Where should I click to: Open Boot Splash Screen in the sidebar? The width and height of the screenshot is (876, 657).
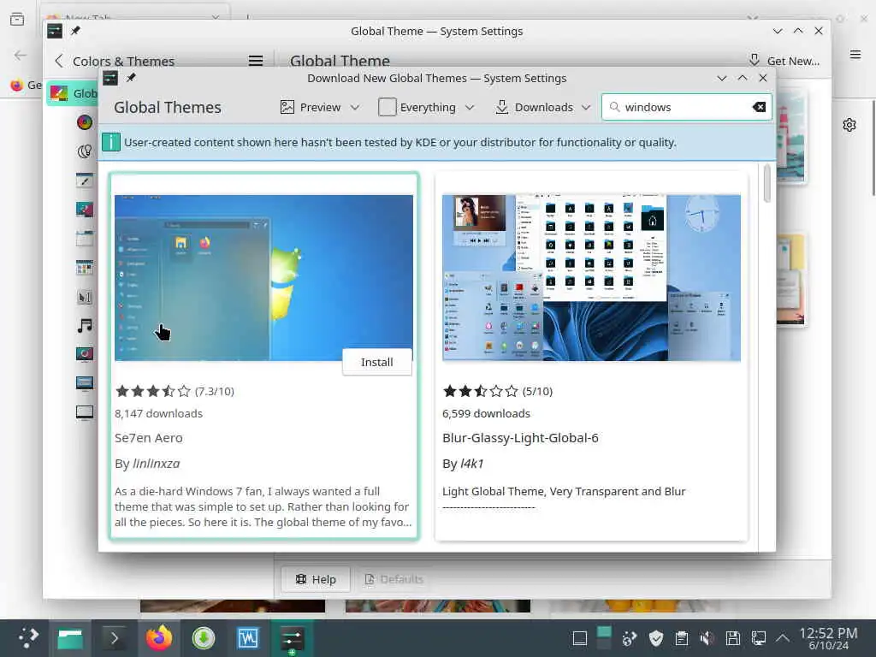(x=85, y=412)
